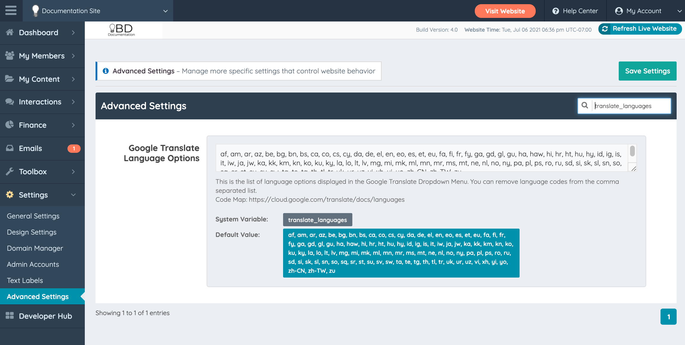Viewport: 685px width, 345px height.
Task: Click the Toolbox wrench icon
Action: [10, 171]
